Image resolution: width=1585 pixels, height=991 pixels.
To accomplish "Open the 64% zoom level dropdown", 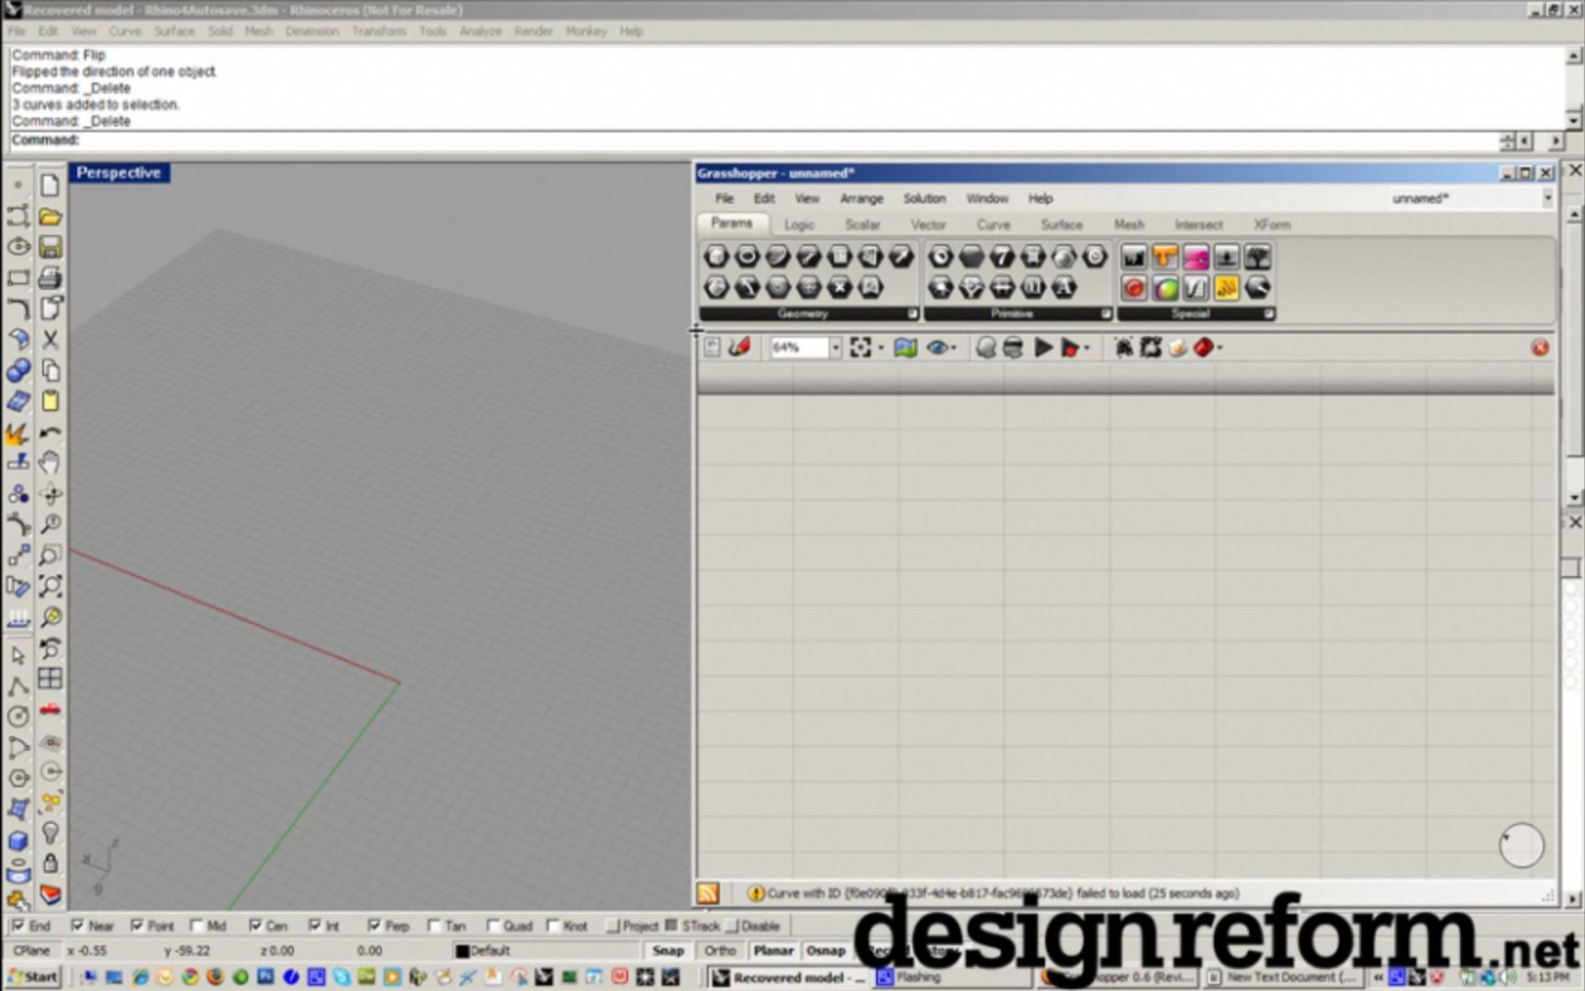I will coord(835,348).
